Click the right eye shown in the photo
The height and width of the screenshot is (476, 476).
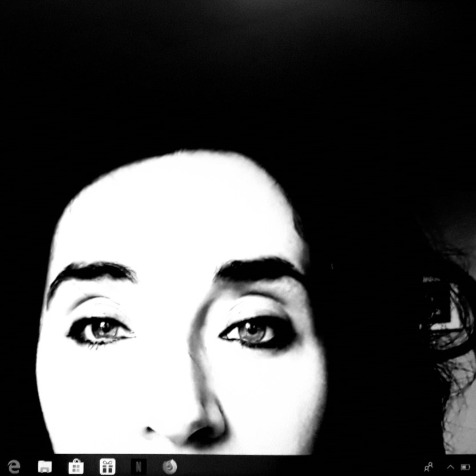coord(253,331)
